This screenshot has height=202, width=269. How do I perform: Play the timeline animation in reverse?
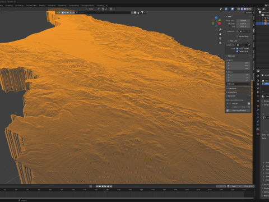pyautogui.click(x=103, y=186)
